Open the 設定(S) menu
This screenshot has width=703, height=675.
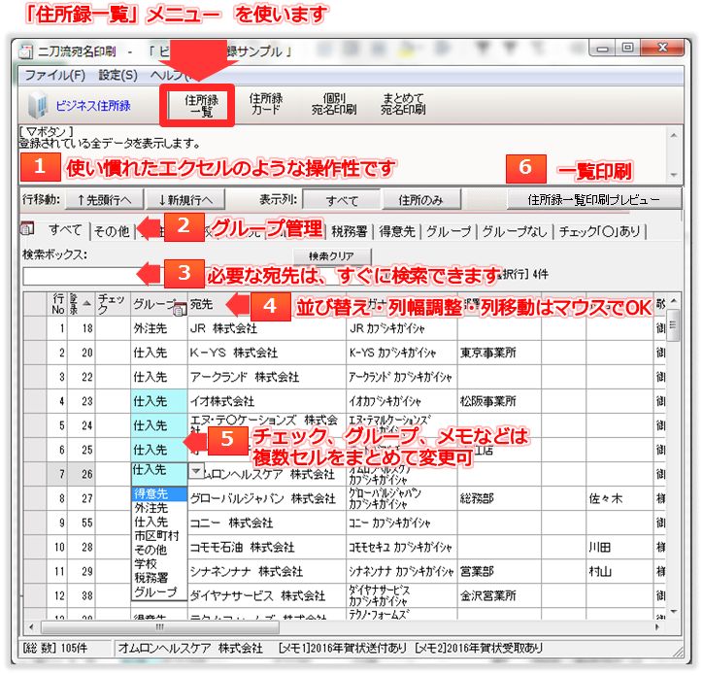tap(117, 75)
